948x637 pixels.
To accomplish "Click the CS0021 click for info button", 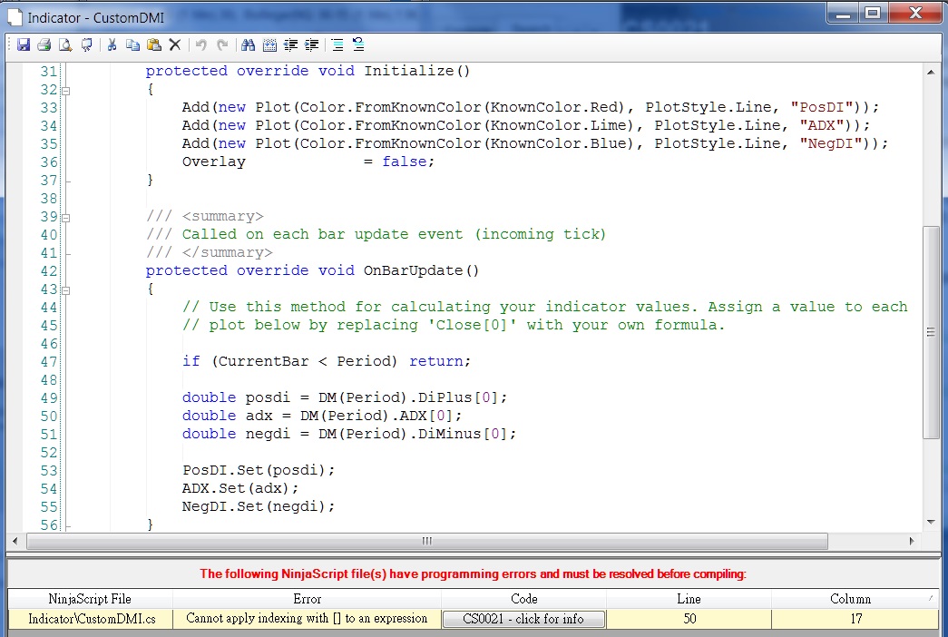I will coord(523,619).
